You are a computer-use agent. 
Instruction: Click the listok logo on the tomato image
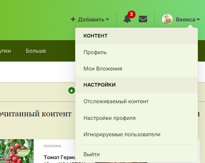(24, 153)
